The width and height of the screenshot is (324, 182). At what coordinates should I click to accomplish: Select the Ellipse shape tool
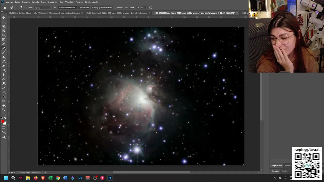point(4,101)
